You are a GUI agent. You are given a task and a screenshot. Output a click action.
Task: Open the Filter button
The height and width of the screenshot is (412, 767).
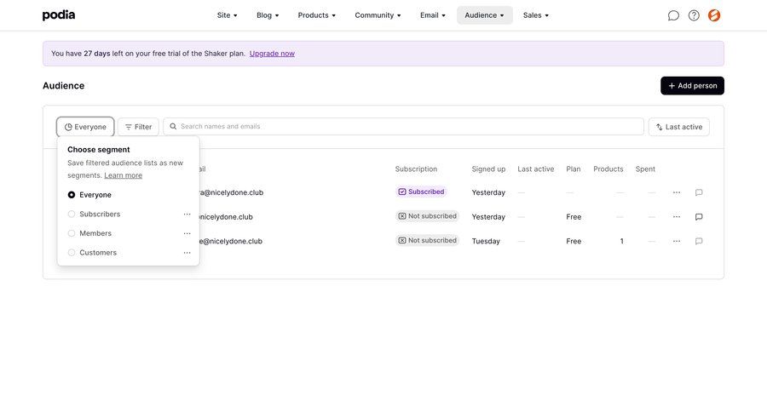pos(138,127)
